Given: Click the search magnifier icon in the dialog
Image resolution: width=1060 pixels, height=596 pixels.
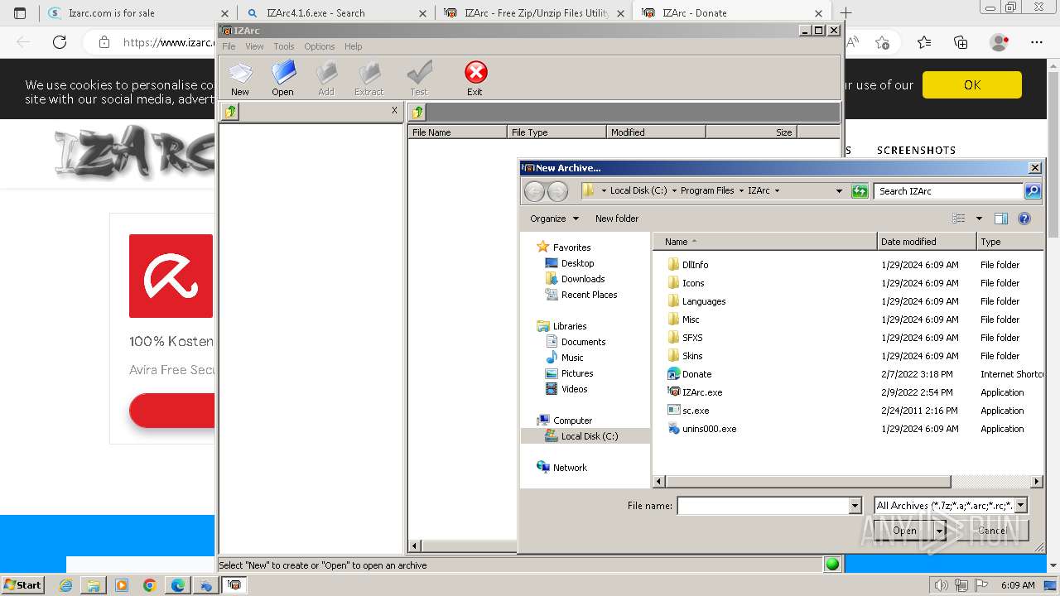Looking at the screenshot, I should click(1033, 191).
